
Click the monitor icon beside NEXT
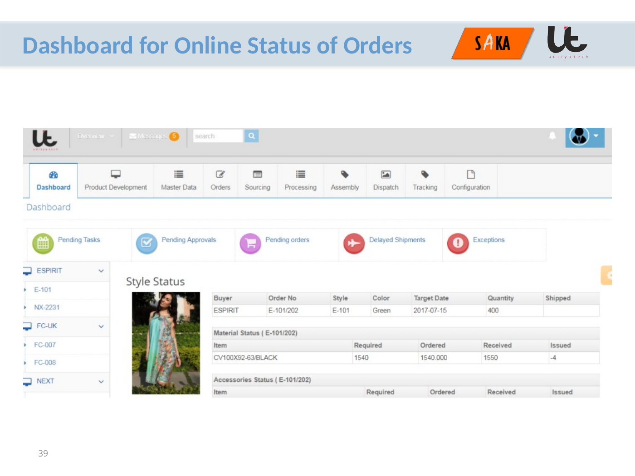coord(28,382)
